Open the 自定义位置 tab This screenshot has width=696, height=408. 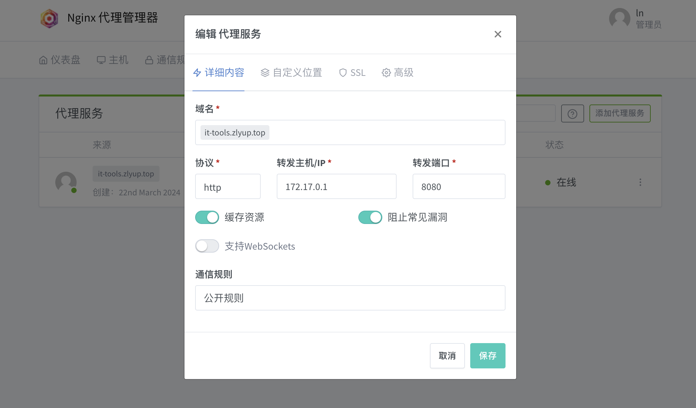(x=291, y=73)
